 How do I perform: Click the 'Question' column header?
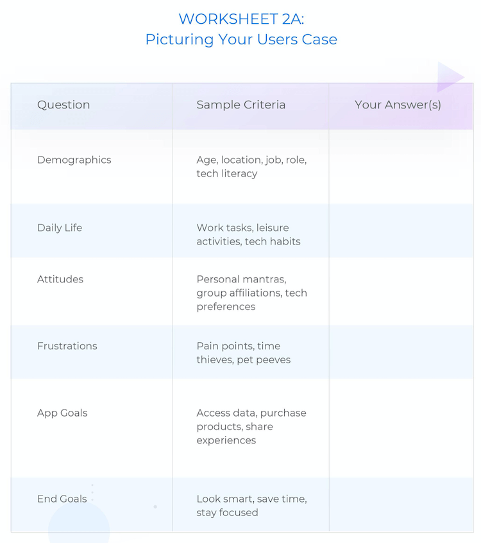point(63,105)
